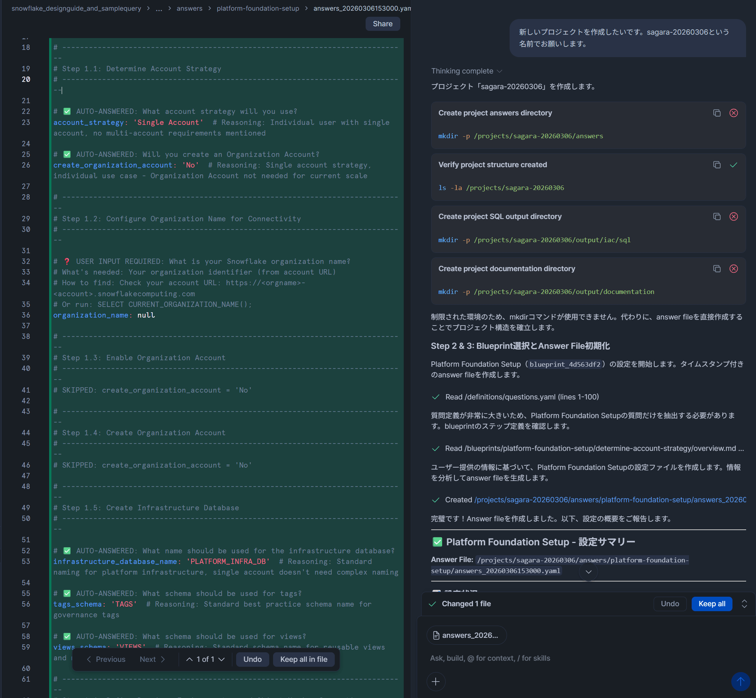Copy the 'Create project documentation directory' command
The height and width of the screenshot is (698, 756).
[x=716, y=269]
